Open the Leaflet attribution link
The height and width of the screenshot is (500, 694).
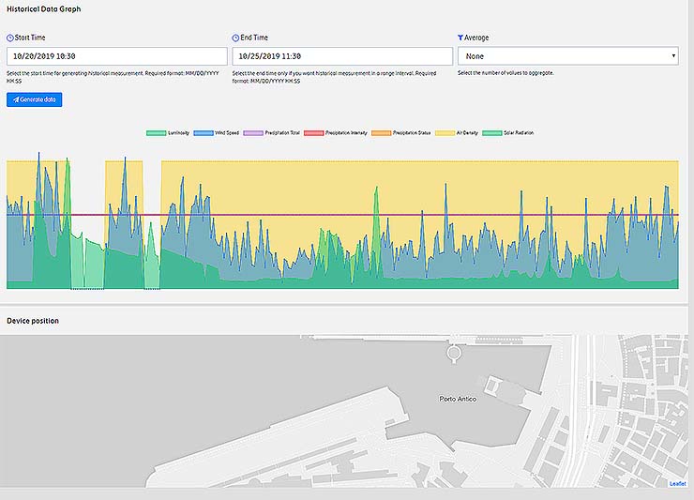pyautogui.click(x=677, y=483)
